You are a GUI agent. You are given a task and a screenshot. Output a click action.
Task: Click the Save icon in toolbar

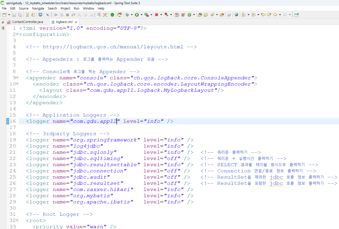coord(14,15)
